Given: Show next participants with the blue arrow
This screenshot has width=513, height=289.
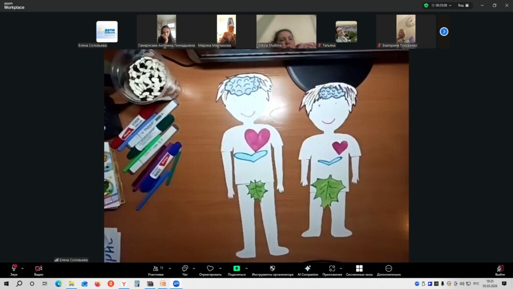Looking at the screenshot, I should point(444,32).
